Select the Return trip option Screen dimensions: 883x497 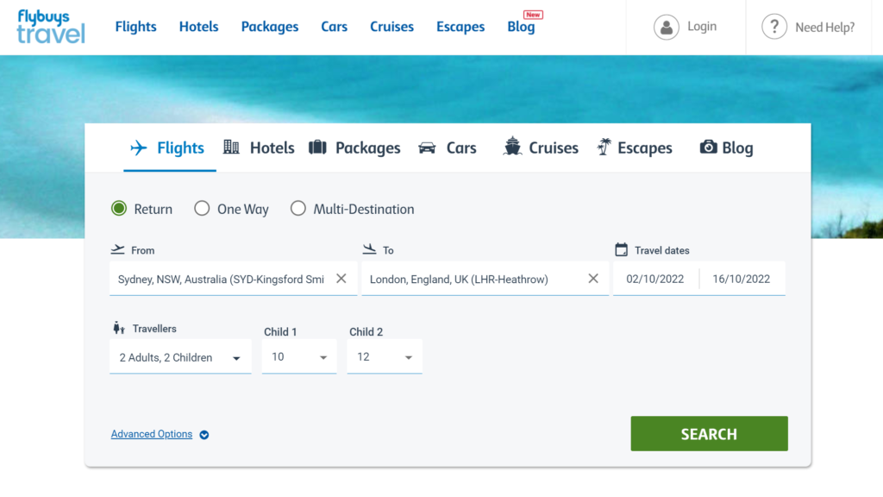coord(118,208)
